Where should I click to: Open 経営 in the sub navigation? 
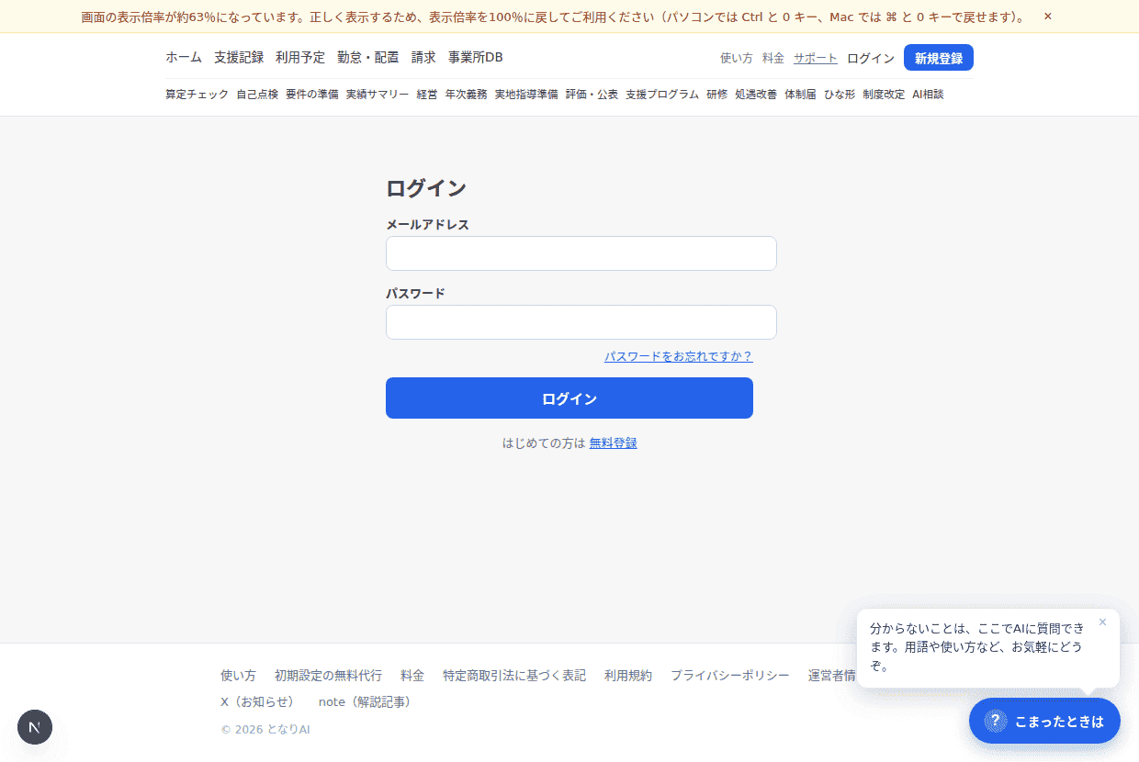tap(427, 95)
